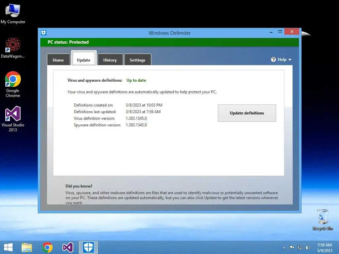Open My Computer desktop icon

tap(13, 14)
